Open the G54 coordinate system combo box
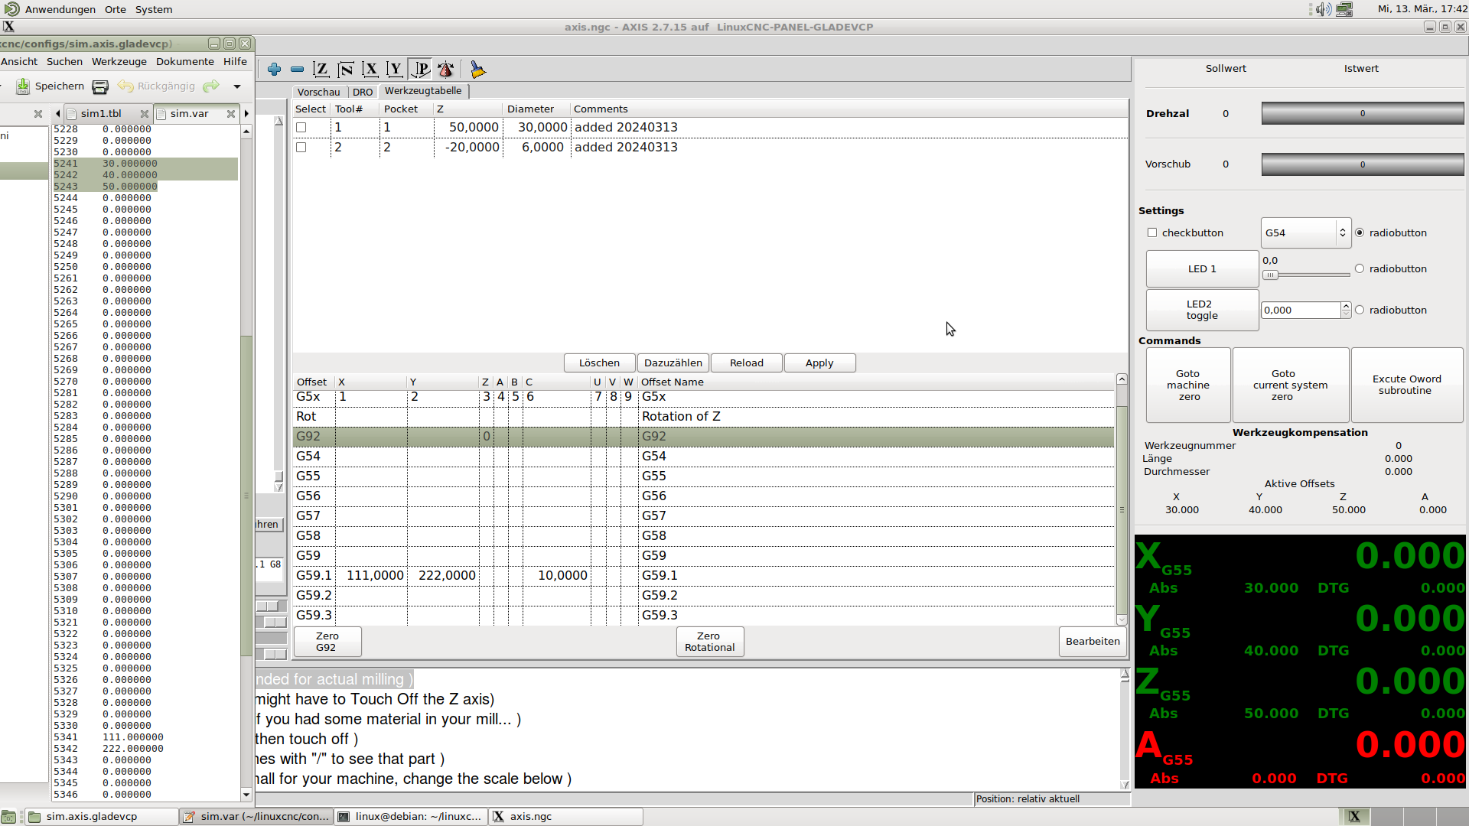 [x=1305, y=233]
